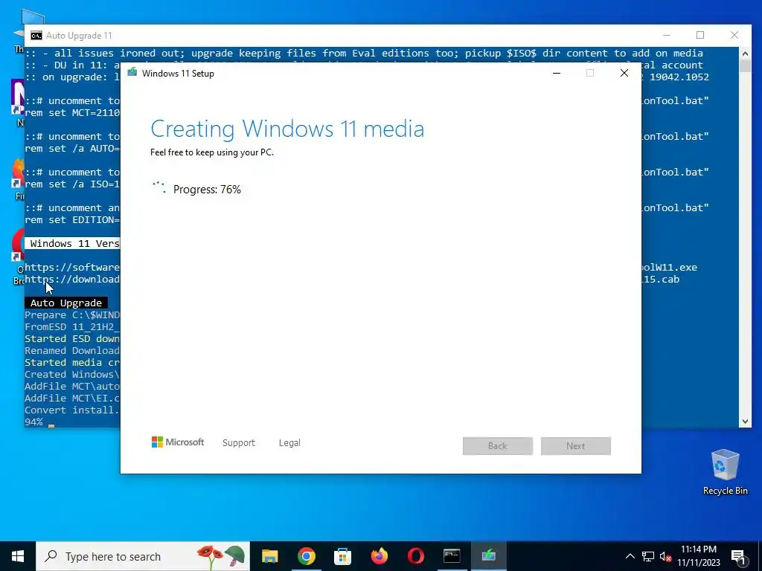This screenshot has height=571, width=762.
Task: Click the Progress: 76% text
Action: click(x=207, y=190)
